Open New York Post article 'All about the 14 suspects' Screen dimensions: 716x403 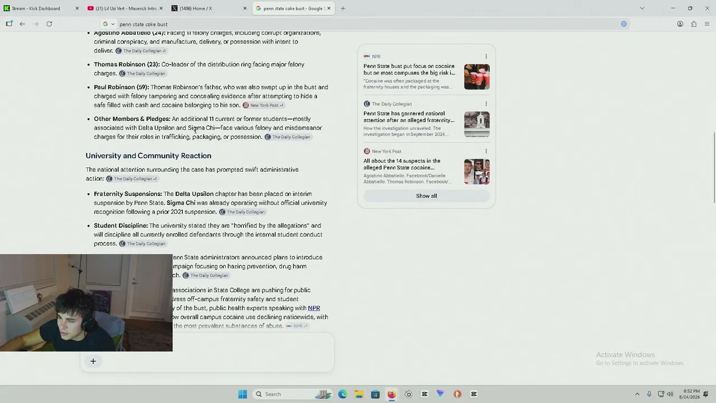click(402, 164)
